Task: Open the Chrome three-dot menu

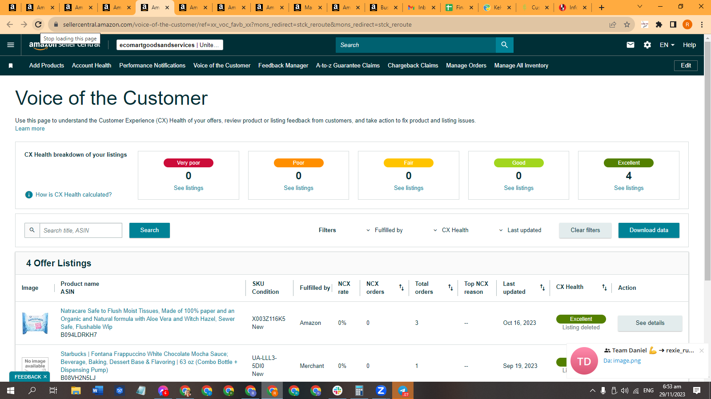Action: coord(702,24)
